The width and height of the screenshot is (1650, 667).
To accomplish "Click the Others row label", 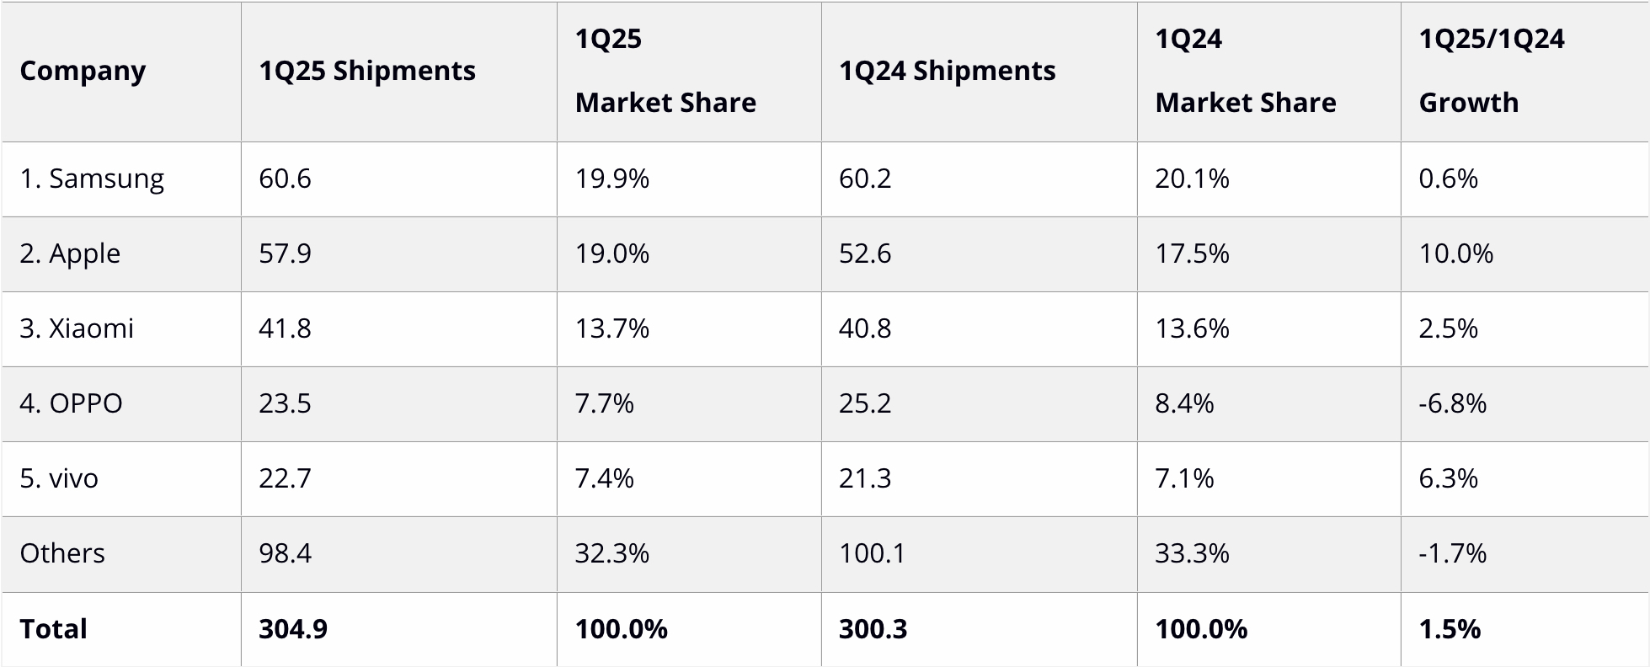I will (62, 553).
